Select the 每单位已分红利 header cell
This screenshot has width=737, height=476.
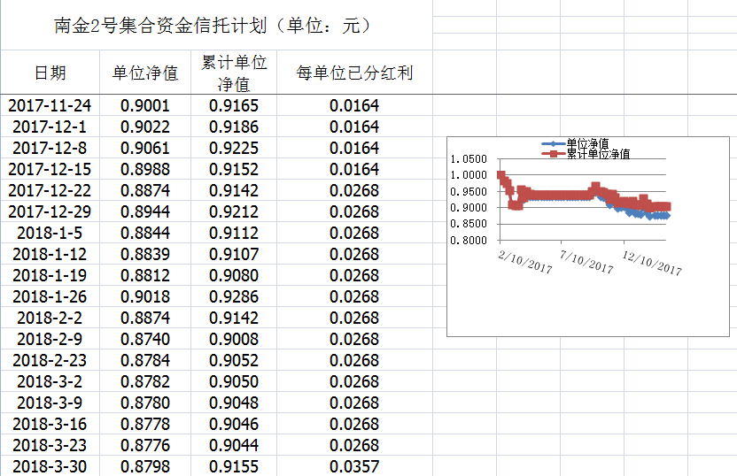point(354,73)
